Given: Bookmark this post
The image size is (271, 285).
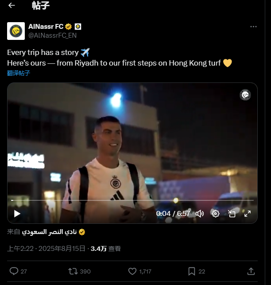Looking at the screenshot, I should pos(191,271).
